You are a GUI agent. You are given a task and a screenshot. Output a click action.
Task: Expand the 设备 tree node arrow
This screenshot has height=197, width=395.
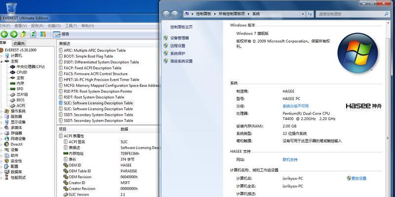[1, 150]
